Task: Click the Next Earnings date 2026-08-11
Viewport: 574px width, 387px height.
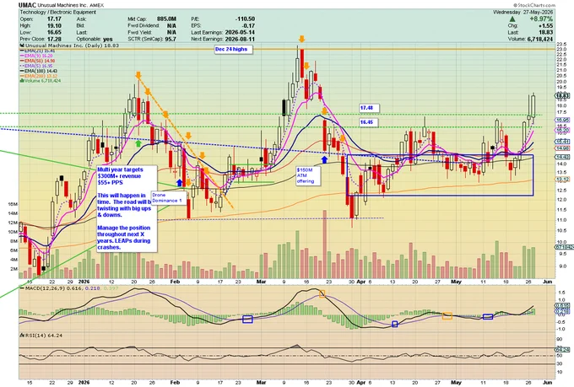Action: click(240, 39)
